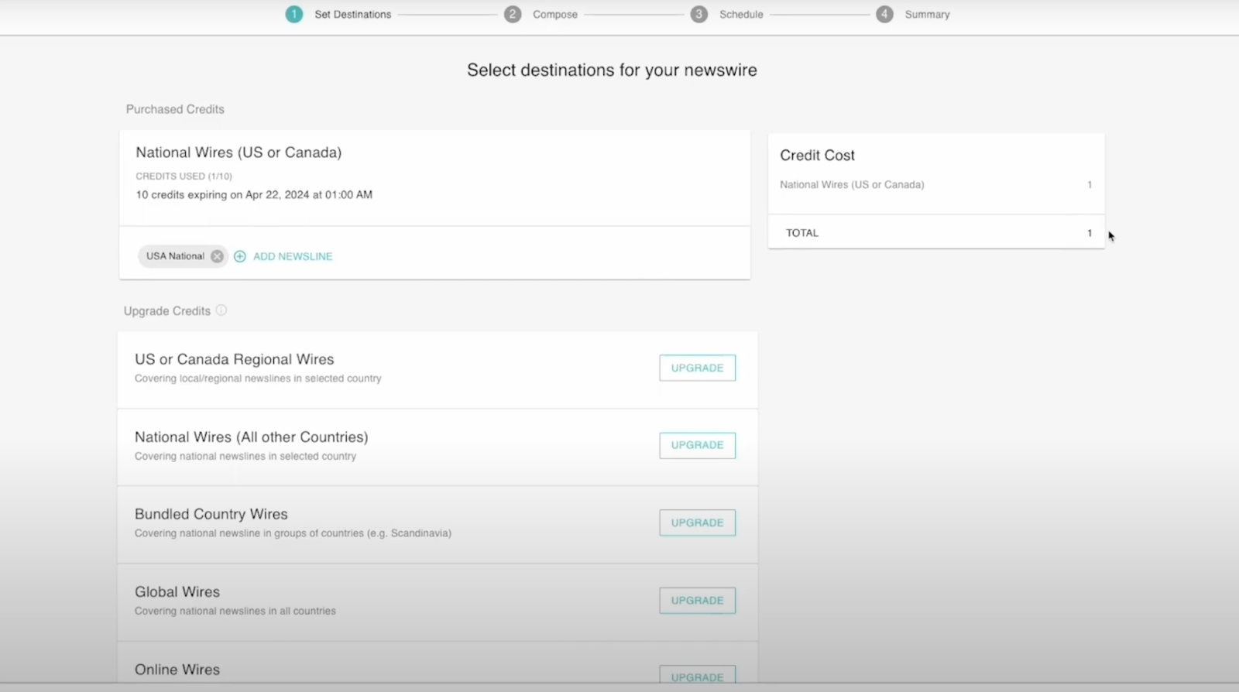Upgrade Online Wires credits
This screenshot has width=1239, height=692.
[x=697, y=675]
